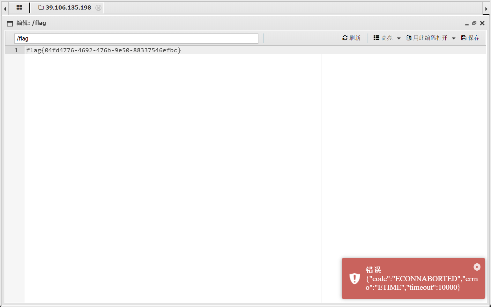Save the file with 保存
This screenshot has height=307, width=491.
470,38
